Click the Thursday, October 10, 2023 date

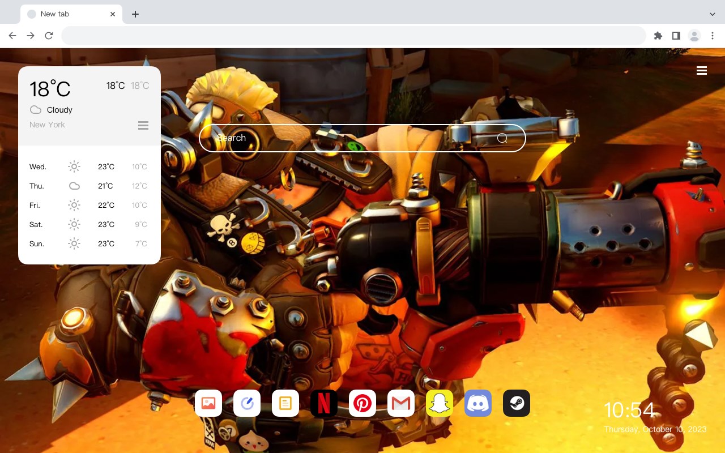click(x=655, y=429)
